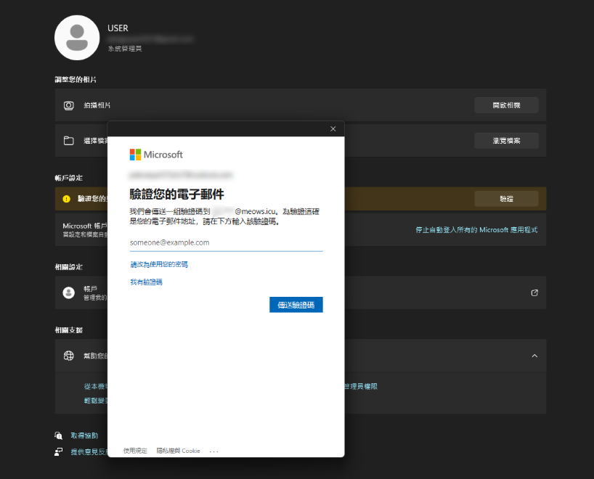594x479 pixels.
Task: Click the 停止自動登入所有的 Microsoft 應用程式 link
Action: (x=476, y=230)
